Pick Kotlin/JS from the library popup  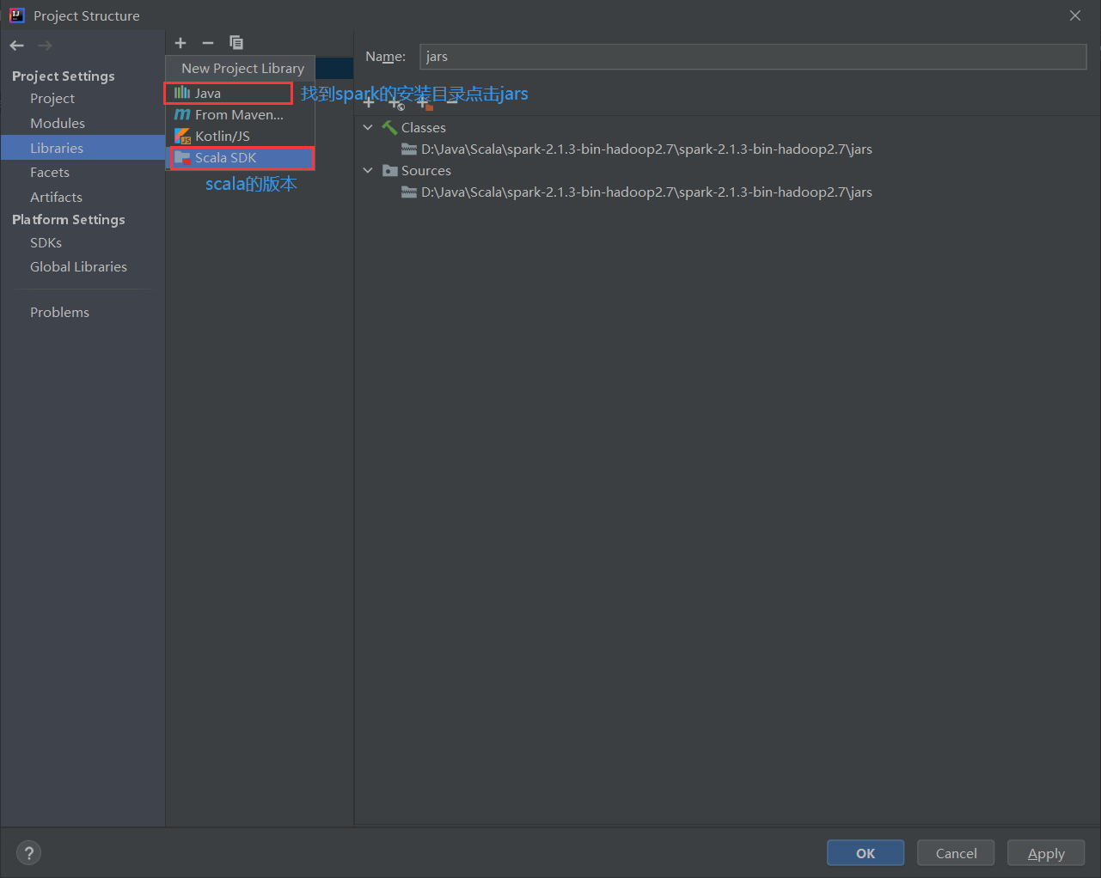tap(240, 136)
